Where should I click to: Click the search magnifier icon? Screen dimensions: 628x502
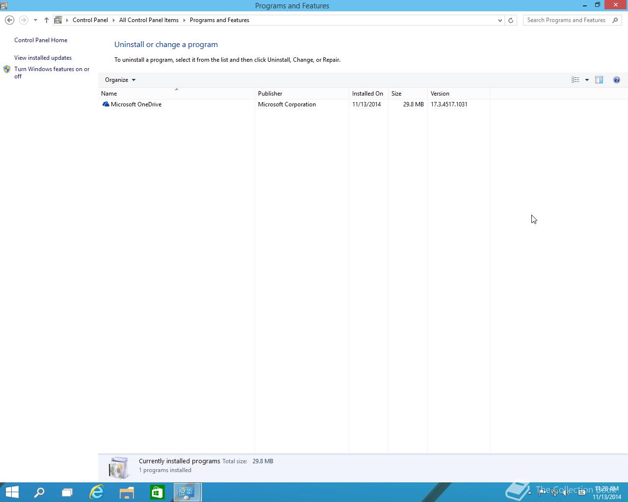point(615,20)
